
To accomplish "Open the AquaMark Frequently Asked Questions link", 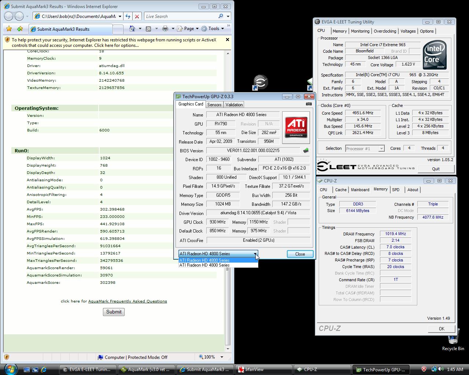I will coord(128,301).
